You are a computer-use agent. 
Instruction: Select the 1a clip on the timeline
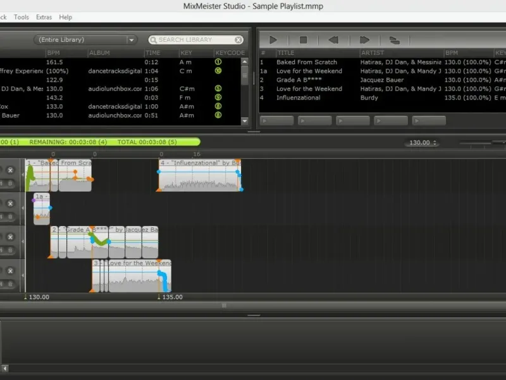tap(42, 208)
